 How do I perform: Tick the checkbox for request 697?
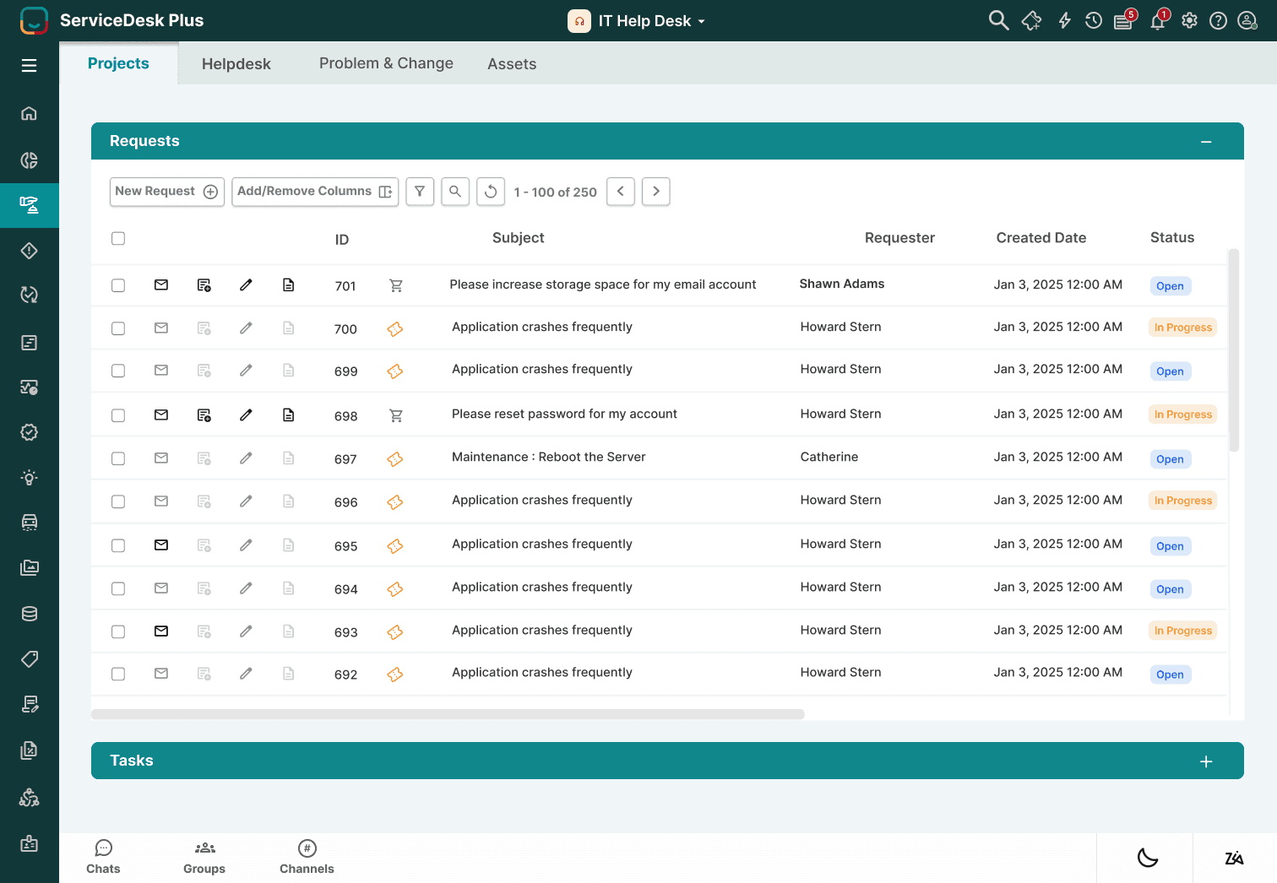coord(118,458)
